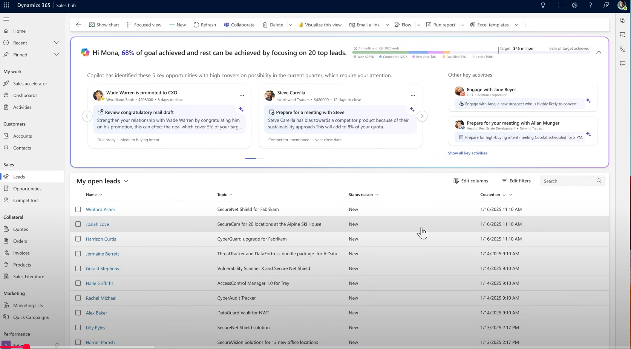Open the Created on column dropdown

[x=511, y=195]
